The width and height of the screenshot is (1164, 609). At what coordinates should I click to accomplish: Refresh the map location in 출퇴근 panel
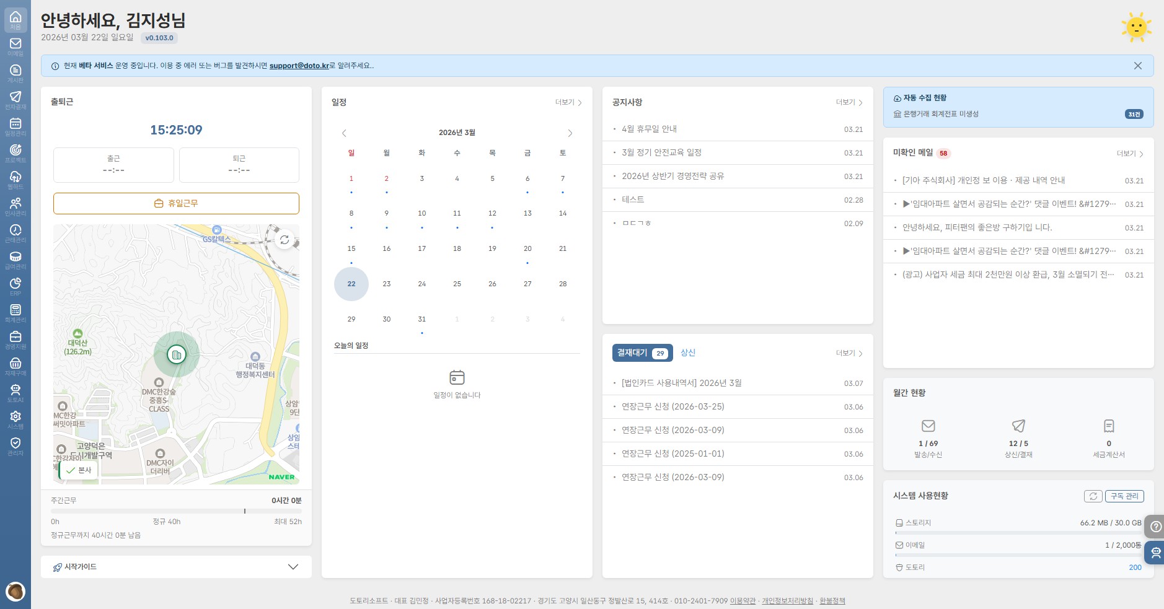[284, 240]
